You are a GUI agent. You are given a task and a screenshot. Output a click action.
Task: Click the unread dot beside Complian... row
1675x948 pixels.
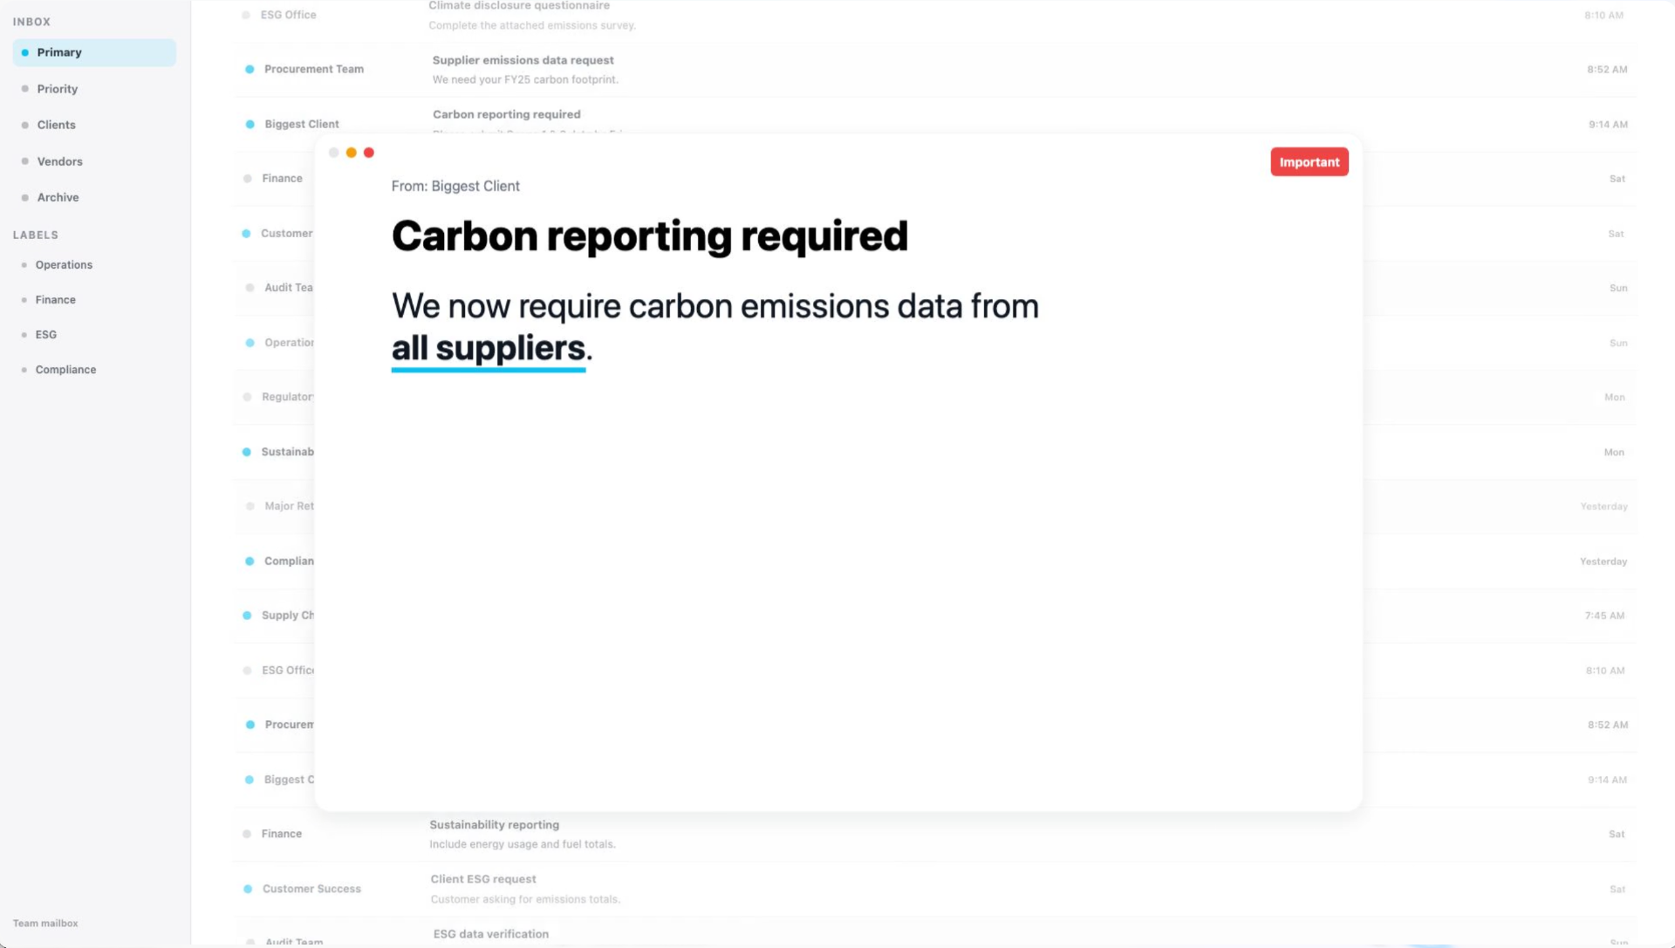point(250,562)
